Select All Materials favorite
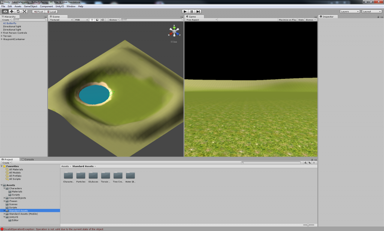 pos(16,169)
